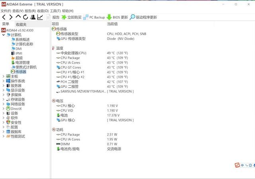Open 查看(V) menu

[18, 11]
